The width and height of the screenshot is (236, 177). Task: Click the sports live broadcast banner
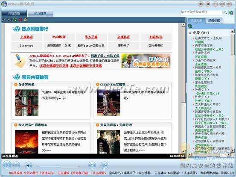[146, 61]
